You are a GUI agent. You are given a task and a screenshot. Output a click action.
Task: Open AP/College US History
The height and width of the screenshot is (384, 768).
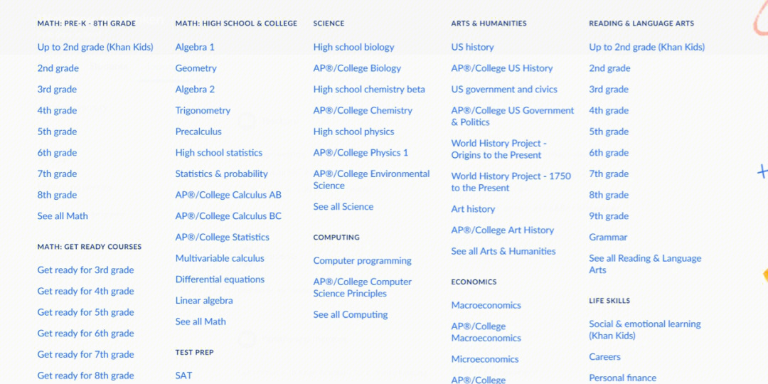tap(502, 68)
